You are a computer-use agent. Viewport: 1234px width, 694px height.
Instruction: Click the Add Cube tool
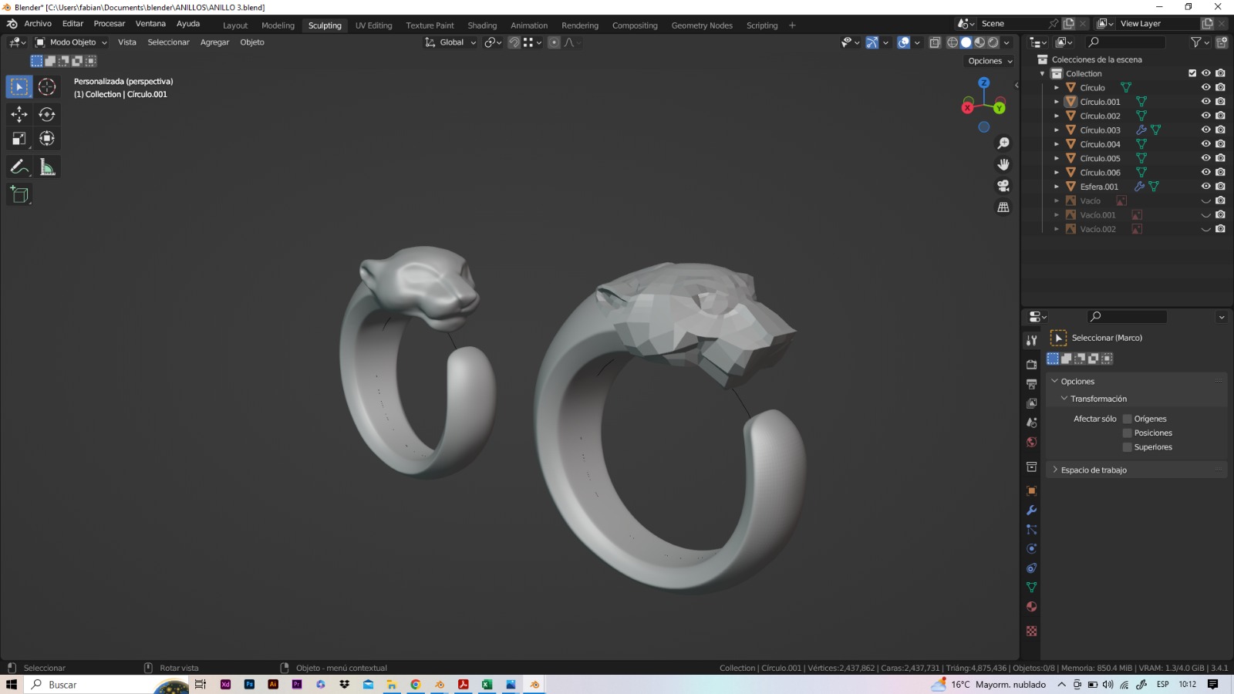pos(19,195)
